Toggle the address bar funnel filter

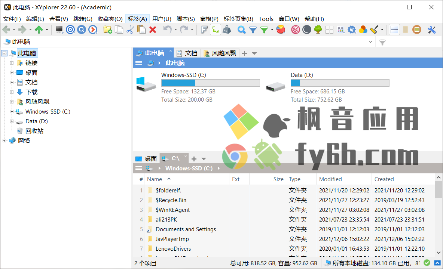click(382, 42)
